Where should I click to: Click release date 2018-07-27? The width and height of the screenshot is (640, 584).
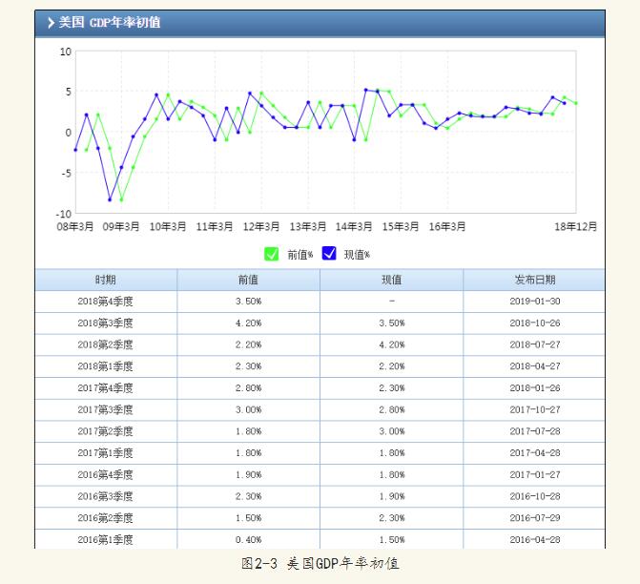pyautogui.click(x=535, y=344)
